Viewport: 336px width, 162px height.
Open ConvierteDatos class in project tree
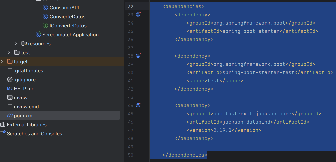tap(67, 17)
